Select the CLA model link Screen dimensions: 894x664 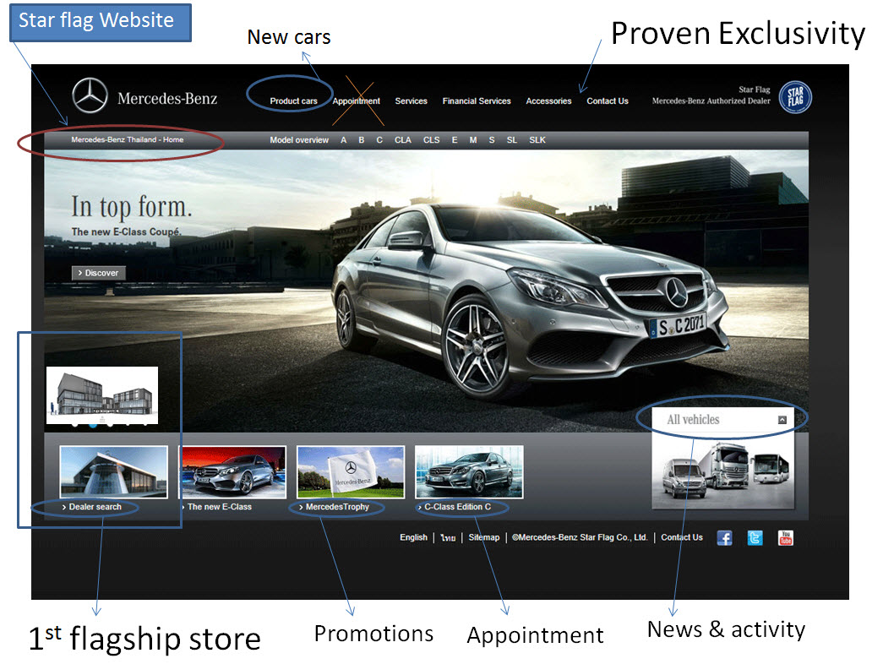click(402, 139)
